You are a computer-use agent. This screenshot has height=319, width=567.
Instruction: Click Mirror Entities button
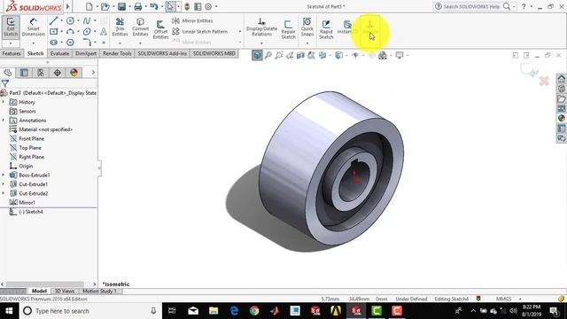click(x=193, y=21)
